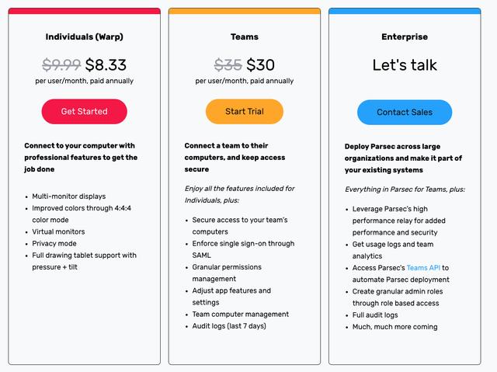Viewport: 497px width, 372px height.
Task: Select the $30 Teams price
Action: click(260, 64)
